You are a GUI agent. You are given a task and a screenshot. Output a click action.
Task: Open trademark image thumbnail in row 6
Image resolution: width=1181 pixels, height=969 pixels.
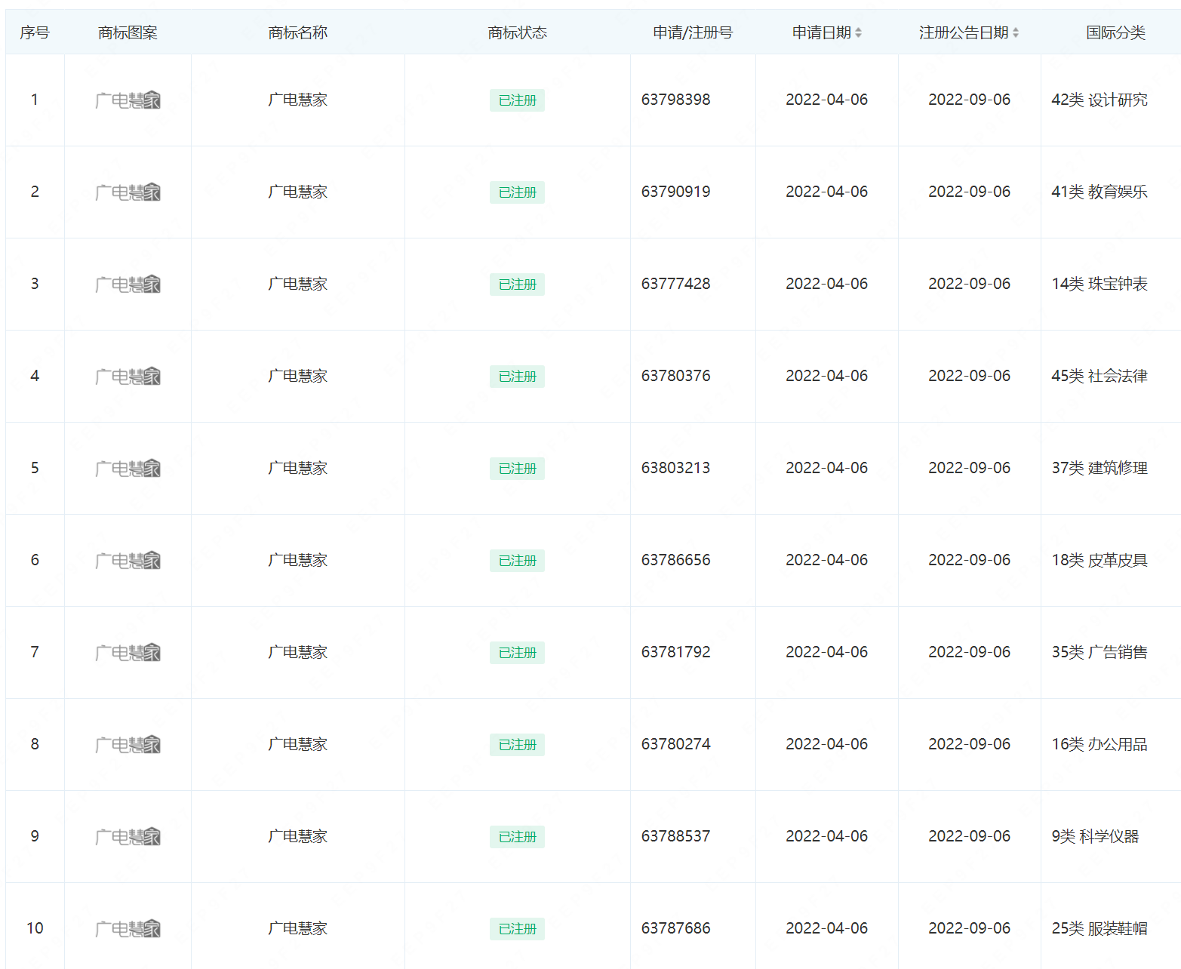click(x=128, y=561)
